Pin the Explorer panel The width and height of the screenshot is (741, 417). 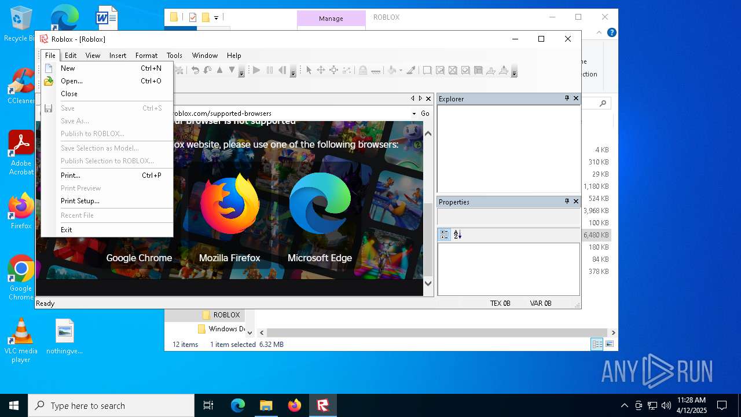click(567, 98)
